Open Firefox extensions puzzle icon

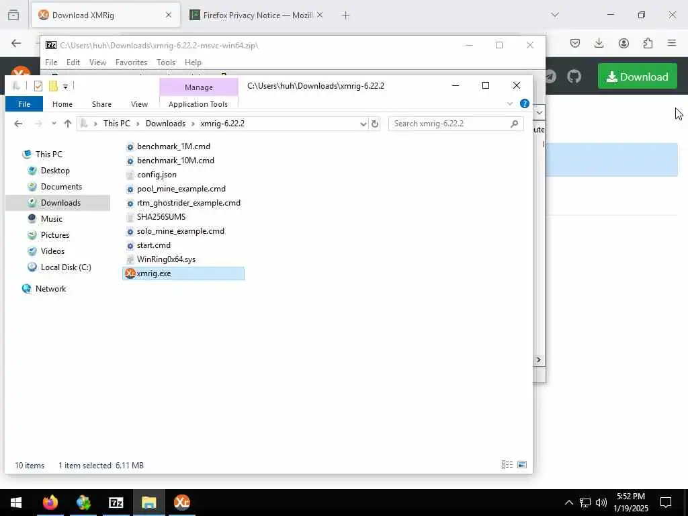(x=648, y=43)
